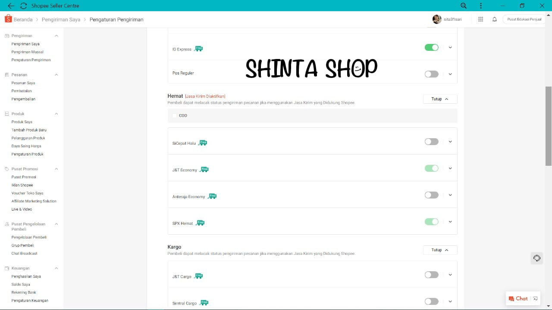Expand the J&T Economy row details
The height and width of the screenshot is (310, 552).
pos(450,168)
